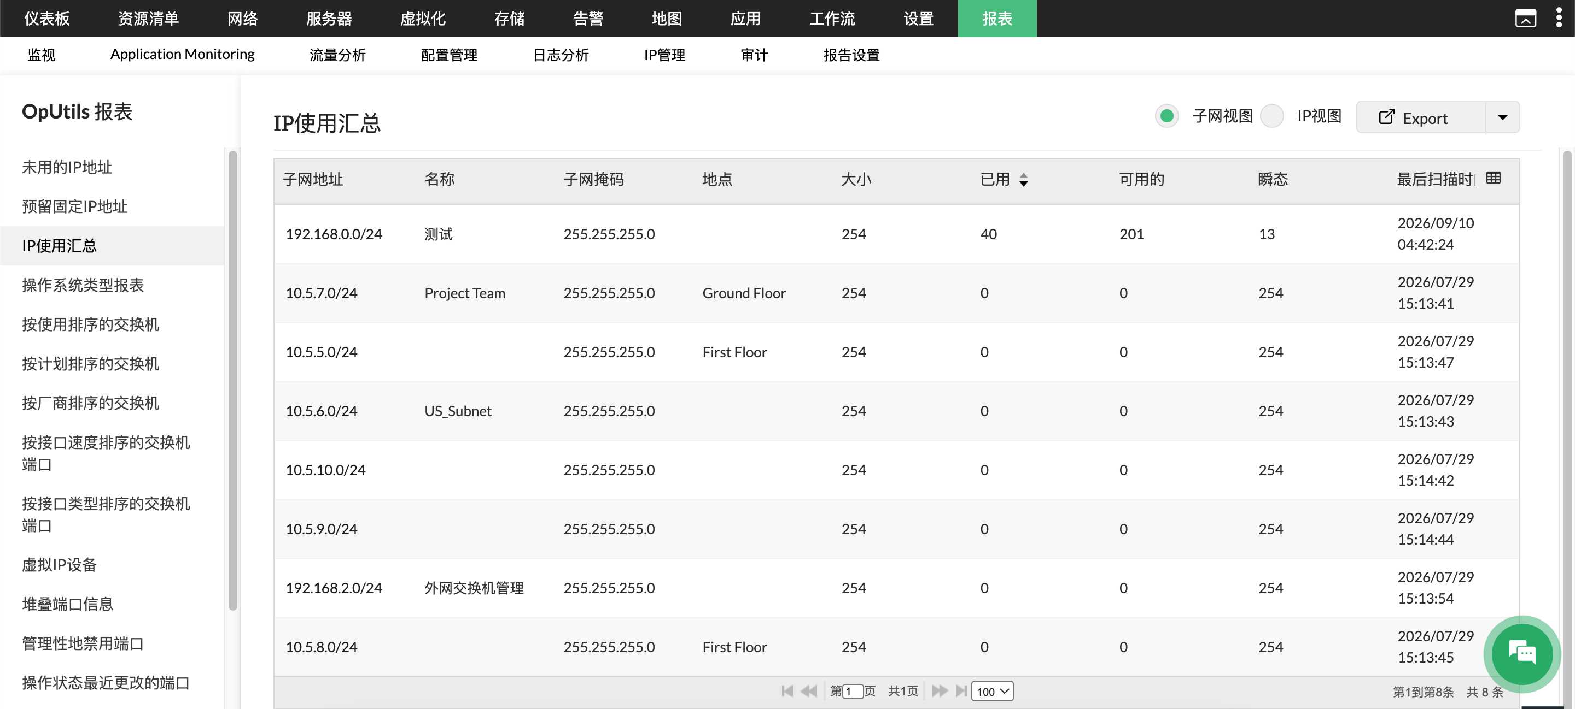Viewport: 1575px width, 709px height.
Task: Switch to the 流量分析 tab
Action: point(337,55)
